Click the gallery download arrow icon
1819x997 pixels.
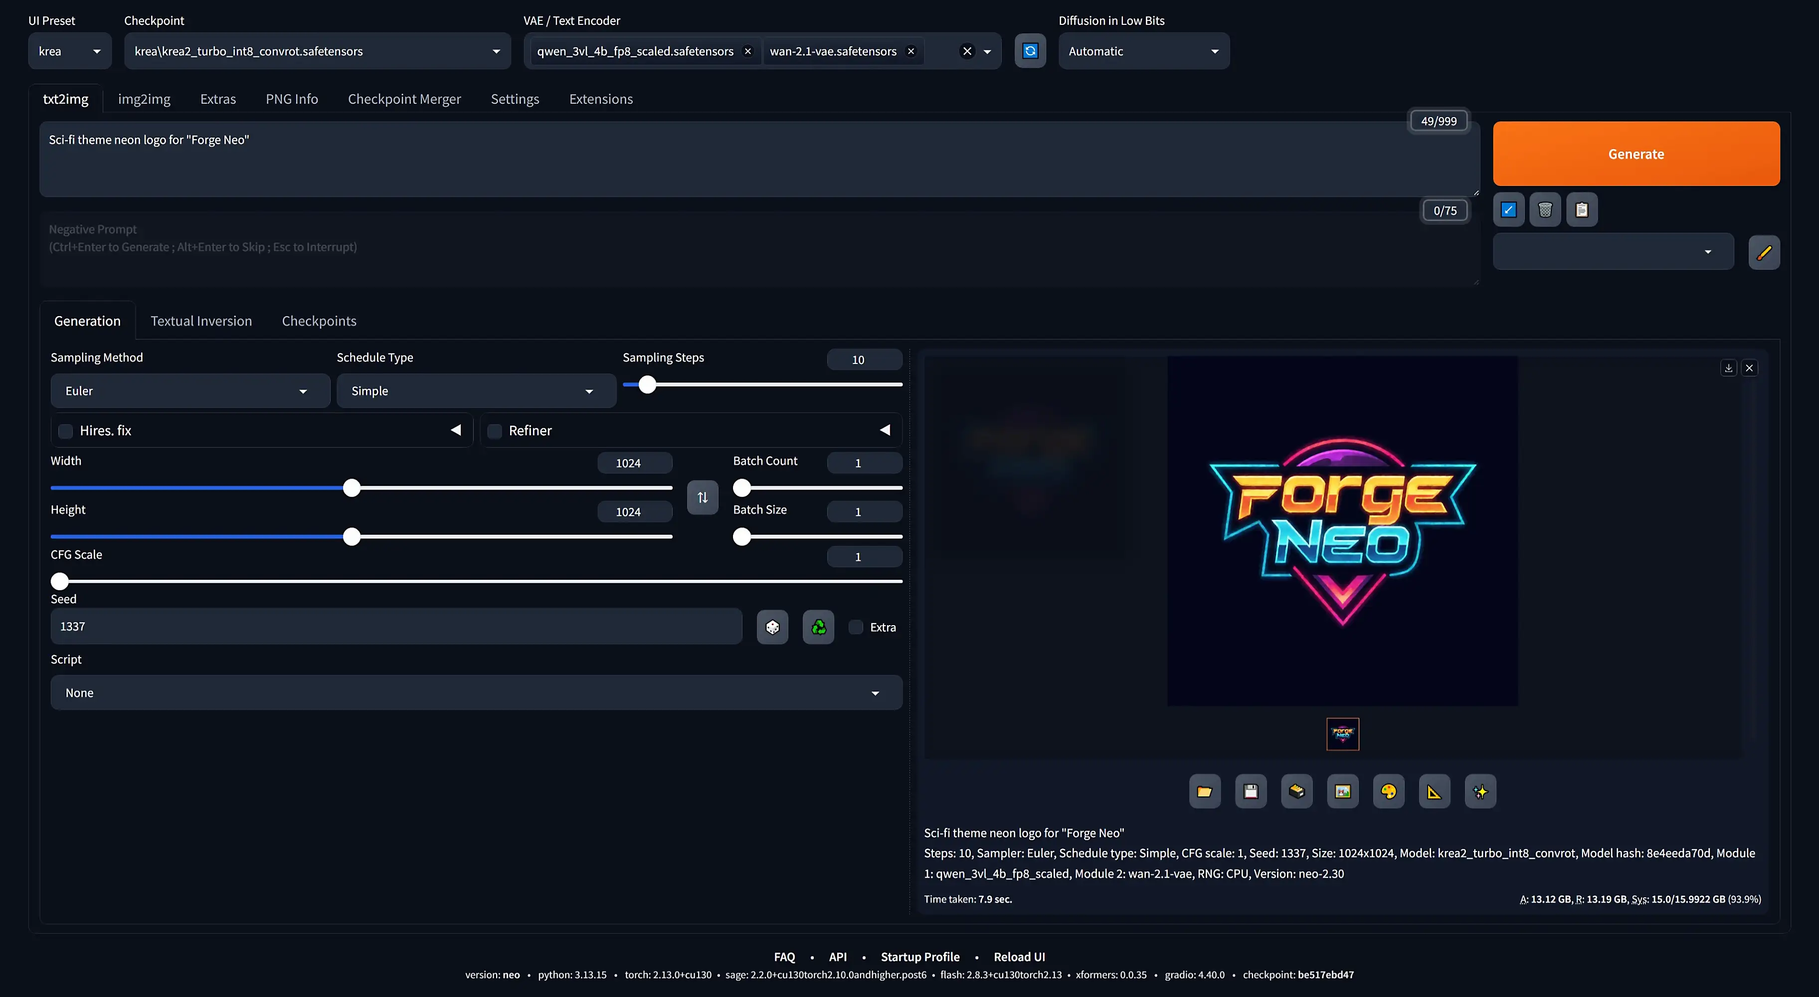[1729, 368]
